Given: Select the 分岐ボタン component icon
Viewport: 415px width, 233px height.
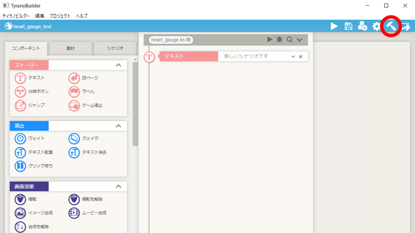Looking at the screenshot, I should 20,92.
